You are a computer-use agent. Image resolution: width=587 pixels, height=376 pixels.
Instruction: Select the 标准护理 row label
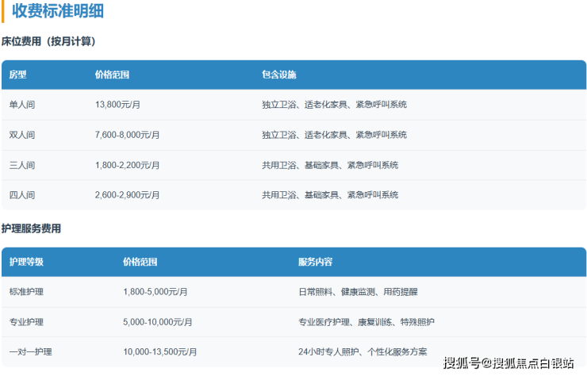(26, 292)
